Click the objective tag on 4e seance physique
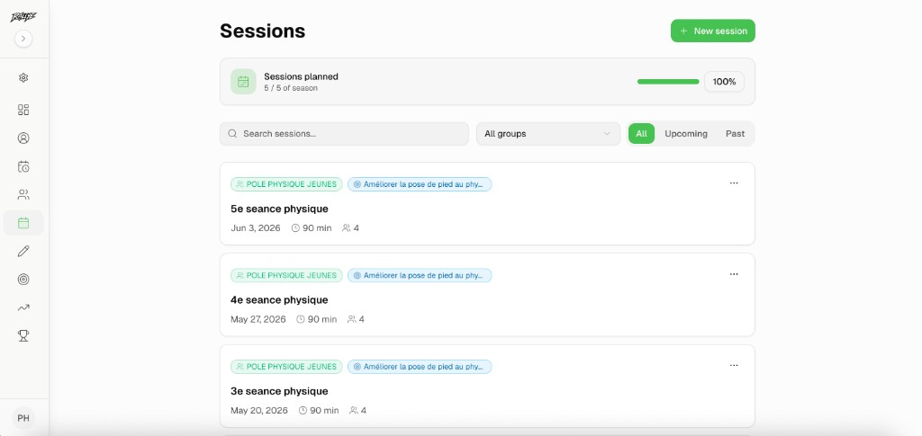 click(x=420, y=275)
